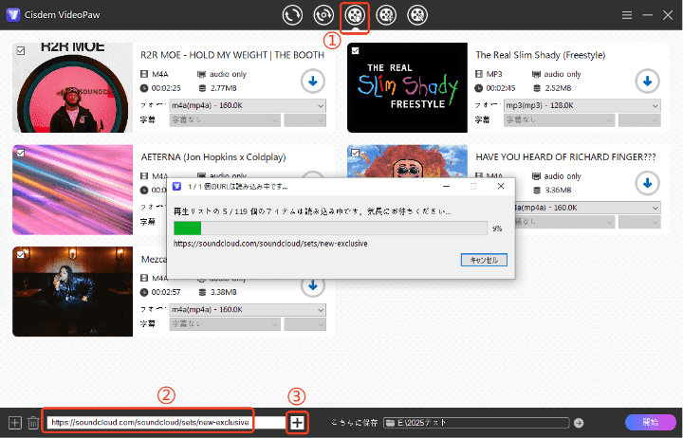This screenshot has height=438, width=683.
Task: Select the highlighted Download tab film reel icon
Action: pos(355,15)
